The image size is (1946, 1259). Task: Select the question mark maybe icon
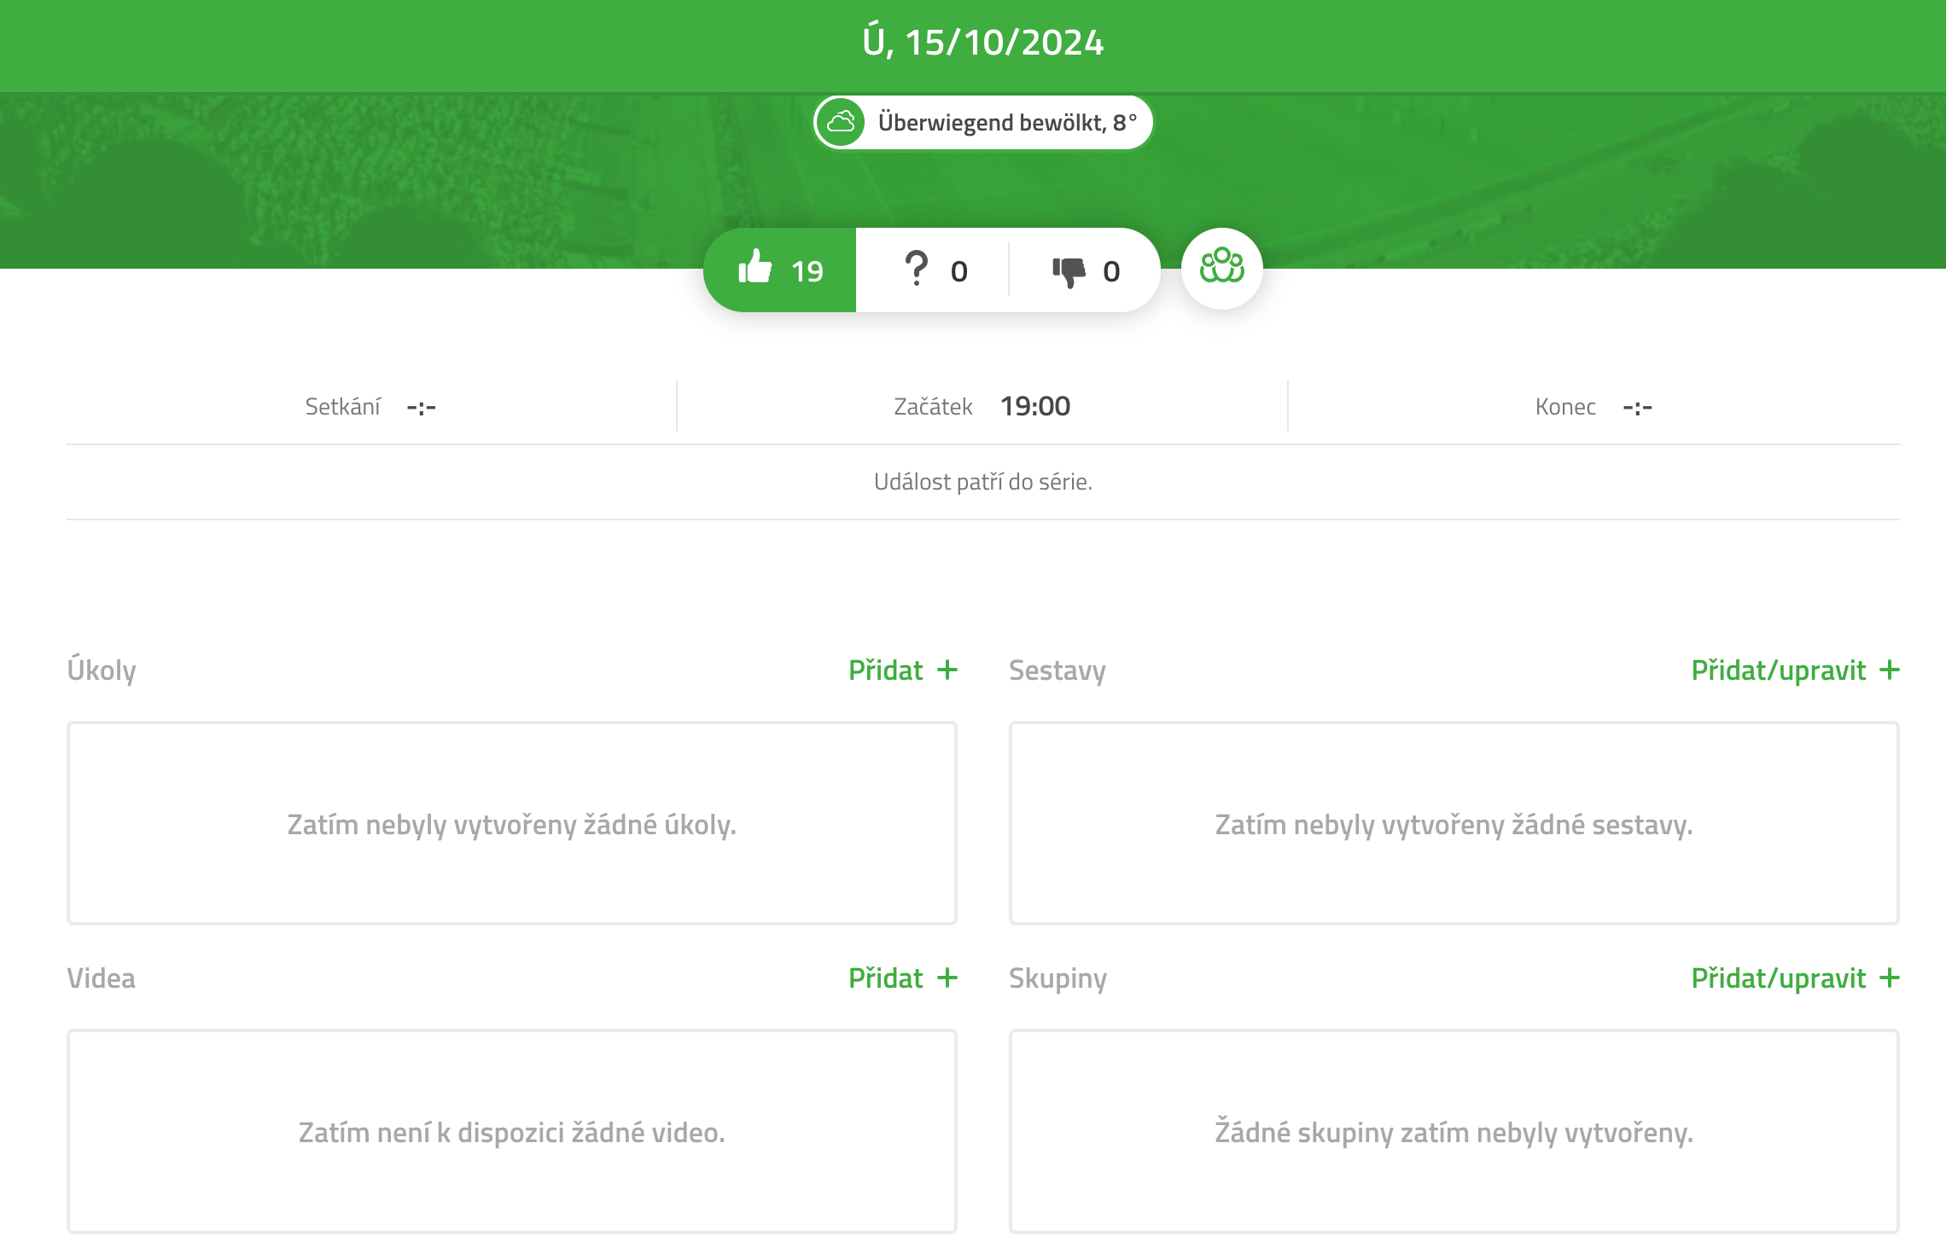coord(916,269)
